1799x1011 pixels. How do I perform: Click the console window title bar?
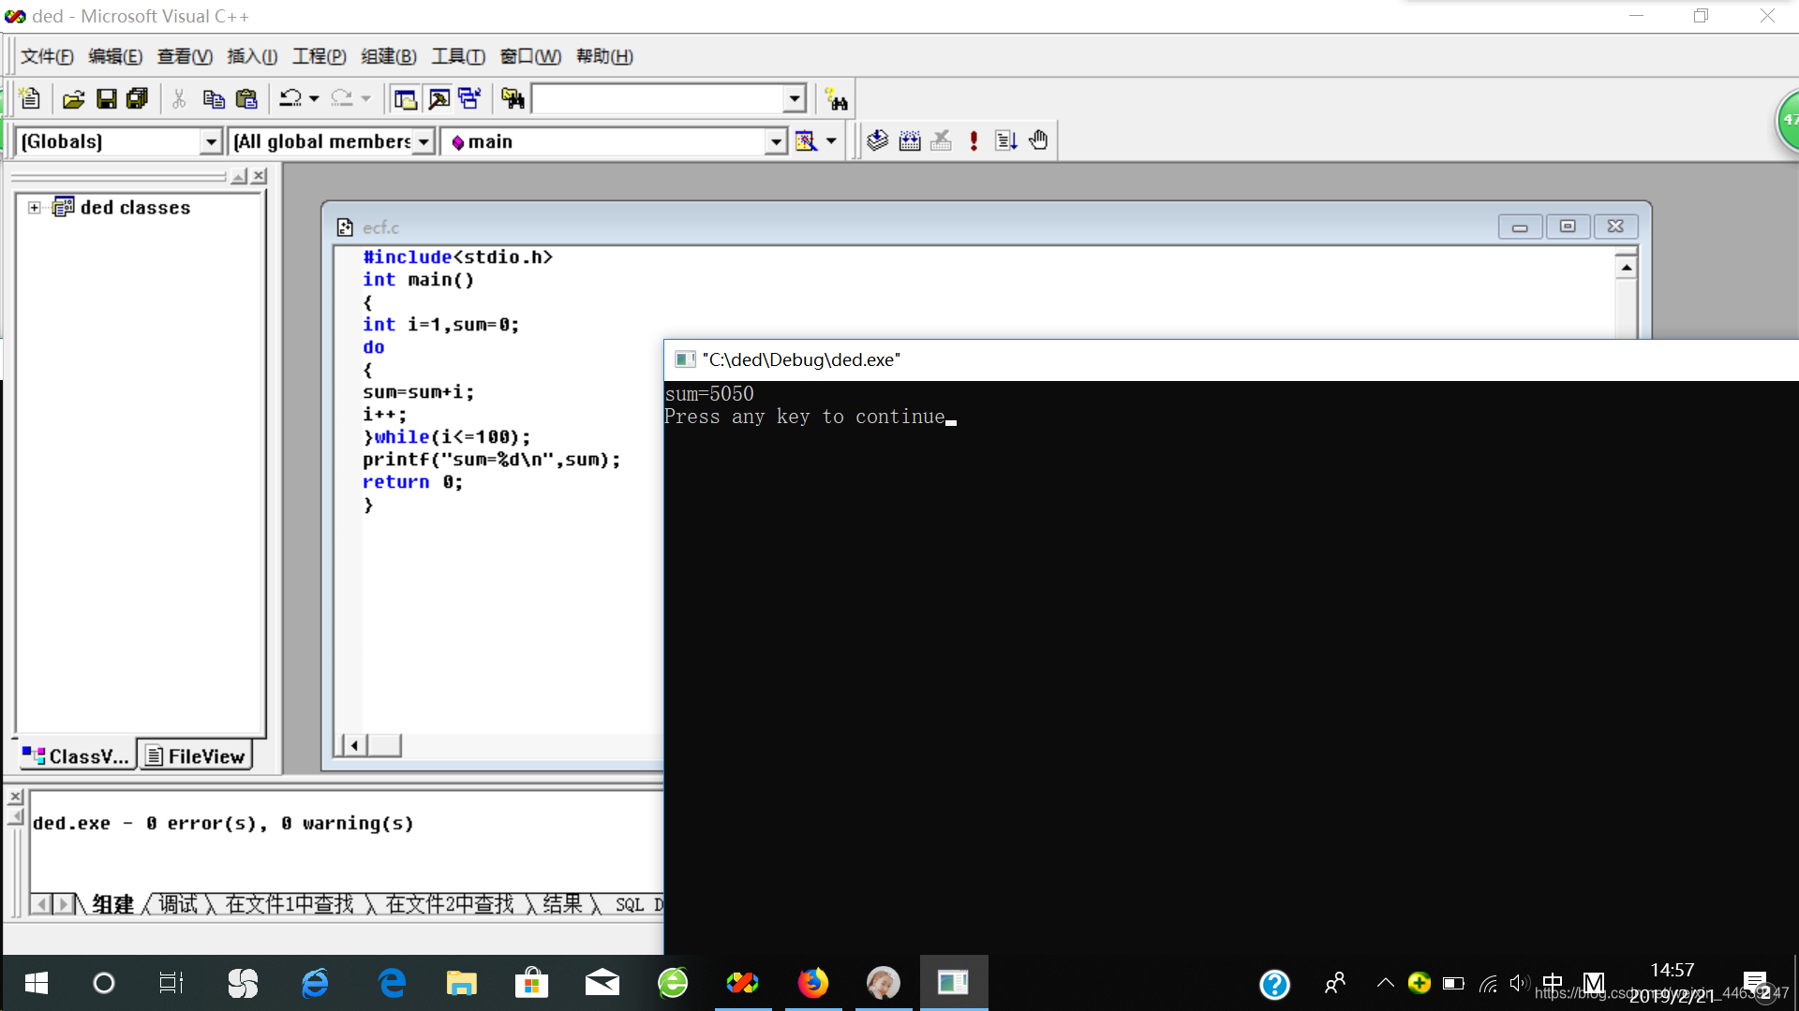pyautogui.click(x=1231, y=359)
